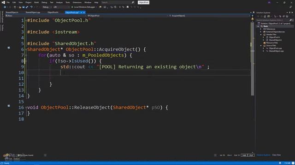Image resolution: width=295 pixels, height=165 pixels.
Task: Click the empty code line 10
Action: click(139, 72)
